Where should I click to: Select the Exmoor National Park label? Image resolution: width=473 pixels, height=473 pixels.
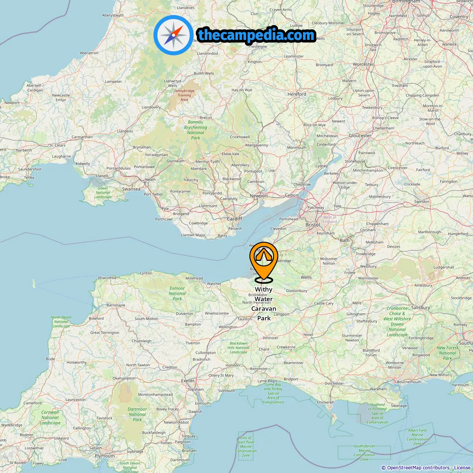[x=177, y=293]
